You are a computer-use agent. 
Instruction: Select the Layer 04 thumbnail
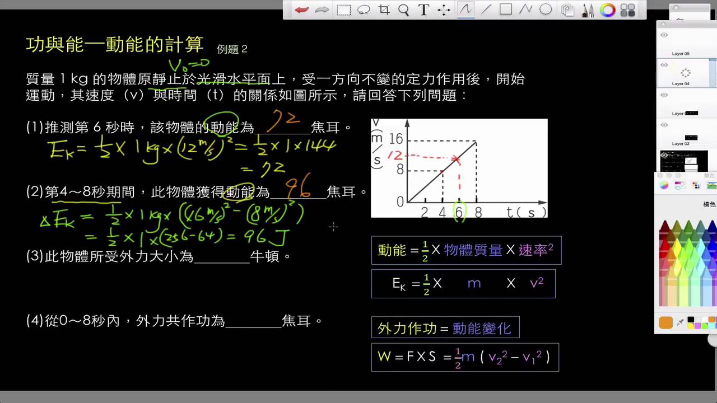pyautogui.click(x=685, y=72)
